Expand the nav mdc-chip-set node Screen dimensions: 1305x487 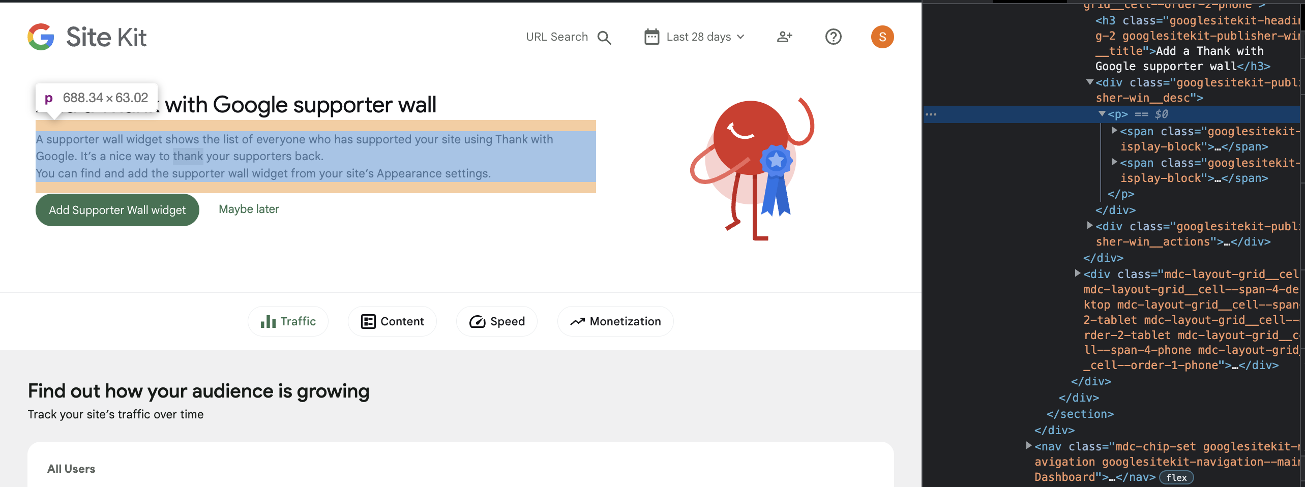[x=1028, y=446]
